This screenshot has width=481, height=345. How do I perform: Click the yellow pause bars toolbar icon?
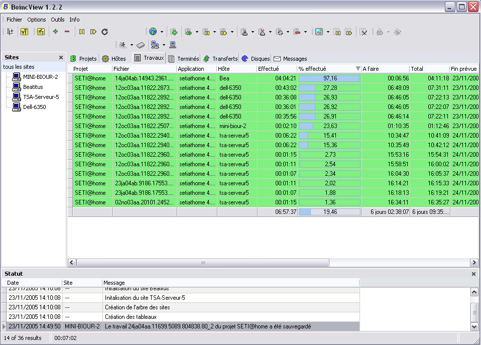(x=82, y=32)
